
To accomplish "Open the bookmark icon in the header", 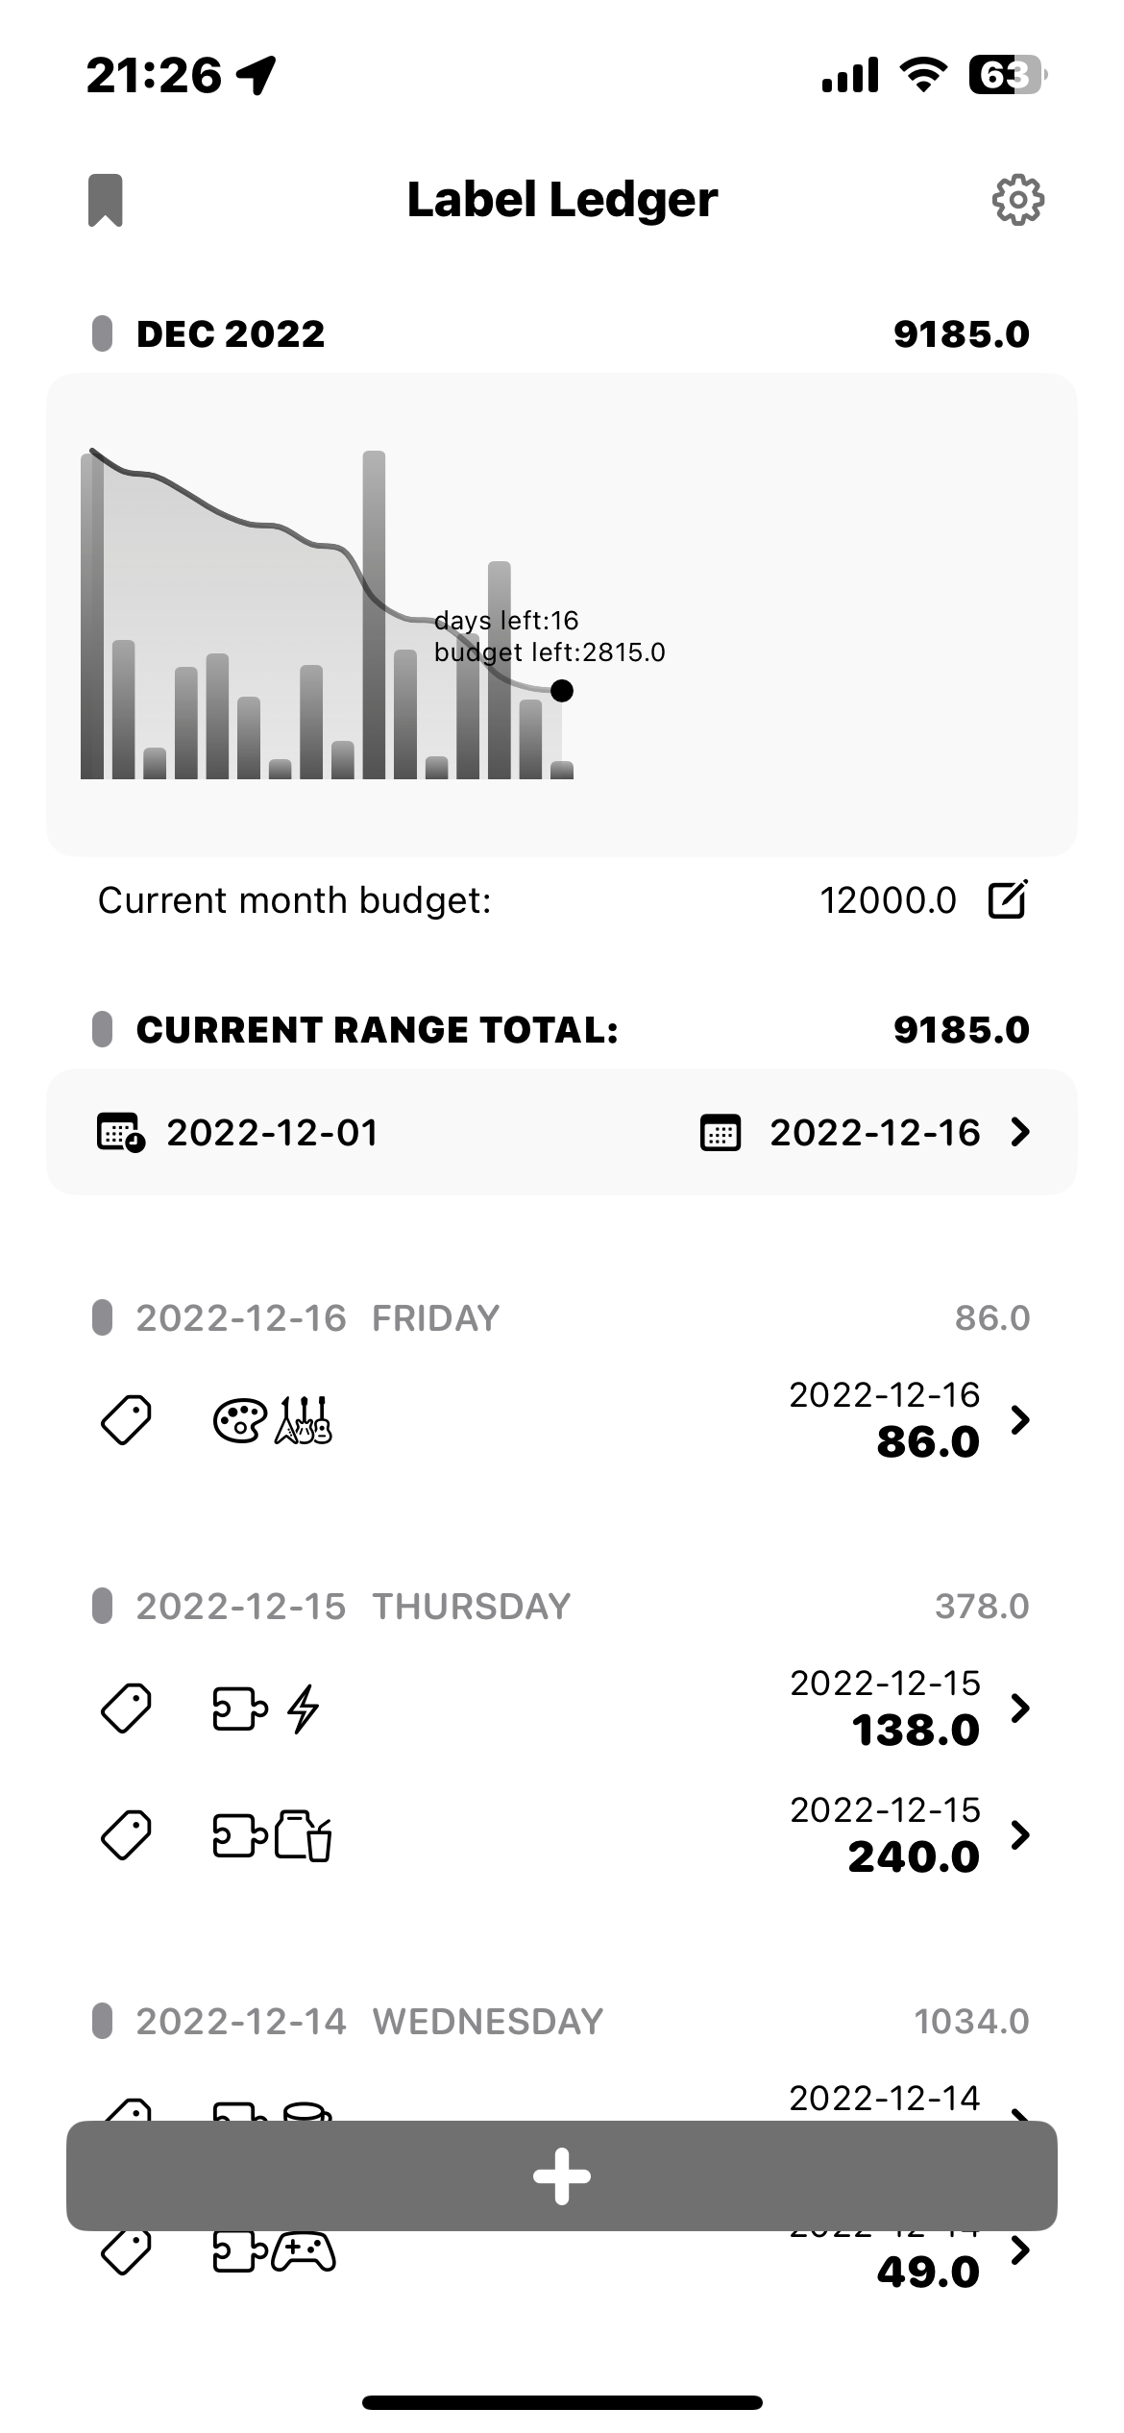I will (x=106, y=200).
